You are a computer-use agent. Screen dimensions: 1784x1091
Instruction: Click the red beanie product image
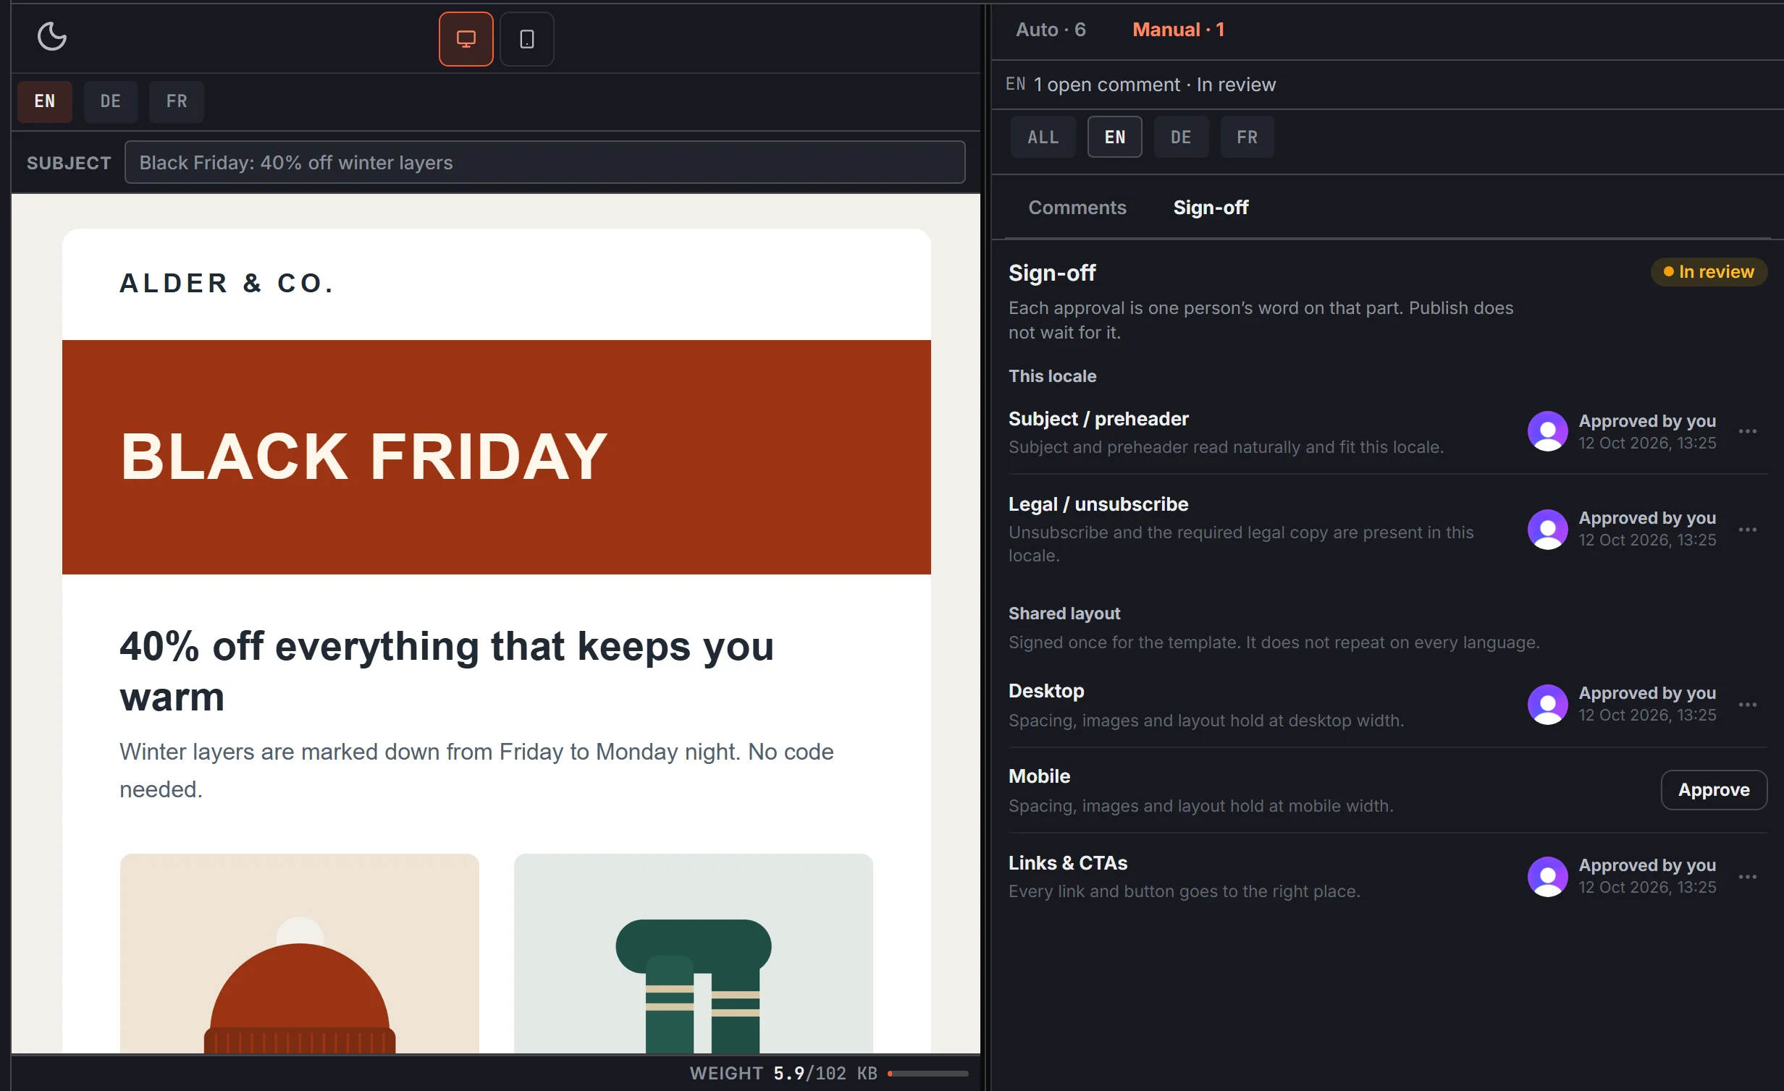click(x=300, y=954)
